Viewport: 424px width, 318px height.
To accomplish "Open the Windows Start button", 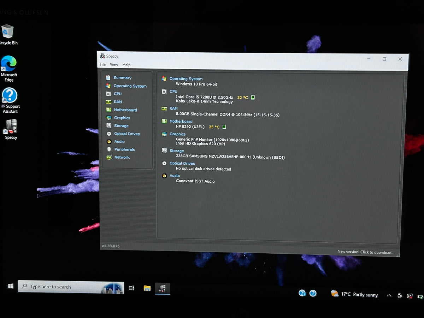I will [x=11, y=286].
